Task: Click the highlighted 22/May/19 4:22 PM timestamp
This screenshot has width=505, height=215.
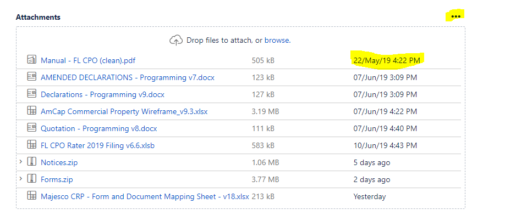Action: click(387, 60)
